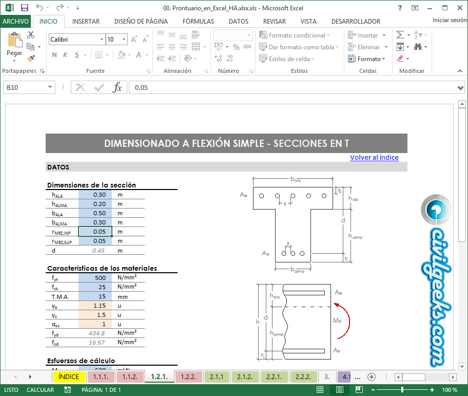Click the Insert Function fx icon

(x=118, y=87)
